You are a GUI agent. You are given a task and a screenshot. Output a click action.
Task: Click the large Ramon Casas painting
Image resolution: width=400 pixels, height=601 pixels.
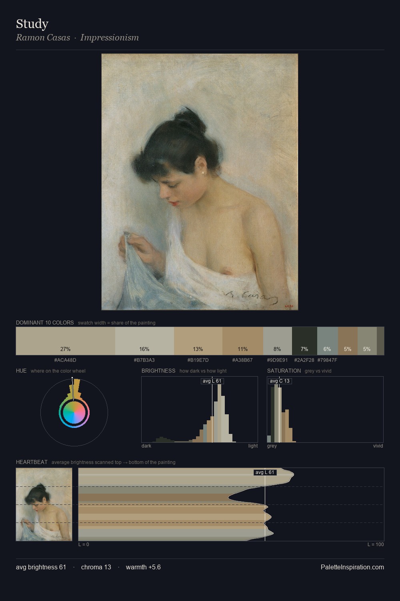200,182
